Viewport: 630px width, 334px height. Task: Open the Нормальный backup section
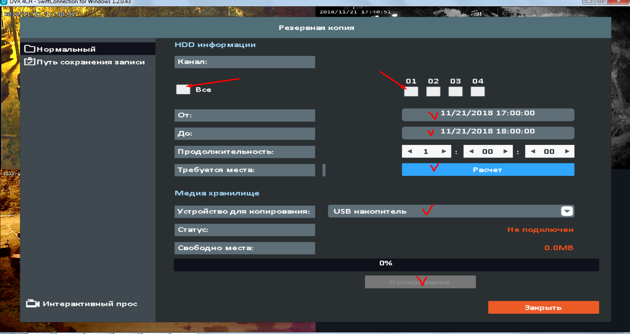coord(88,49)
